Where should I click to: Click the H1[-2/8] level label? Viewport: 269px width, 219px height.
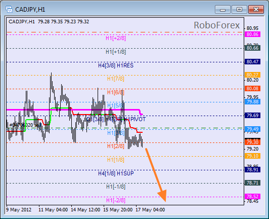(116, 200)
